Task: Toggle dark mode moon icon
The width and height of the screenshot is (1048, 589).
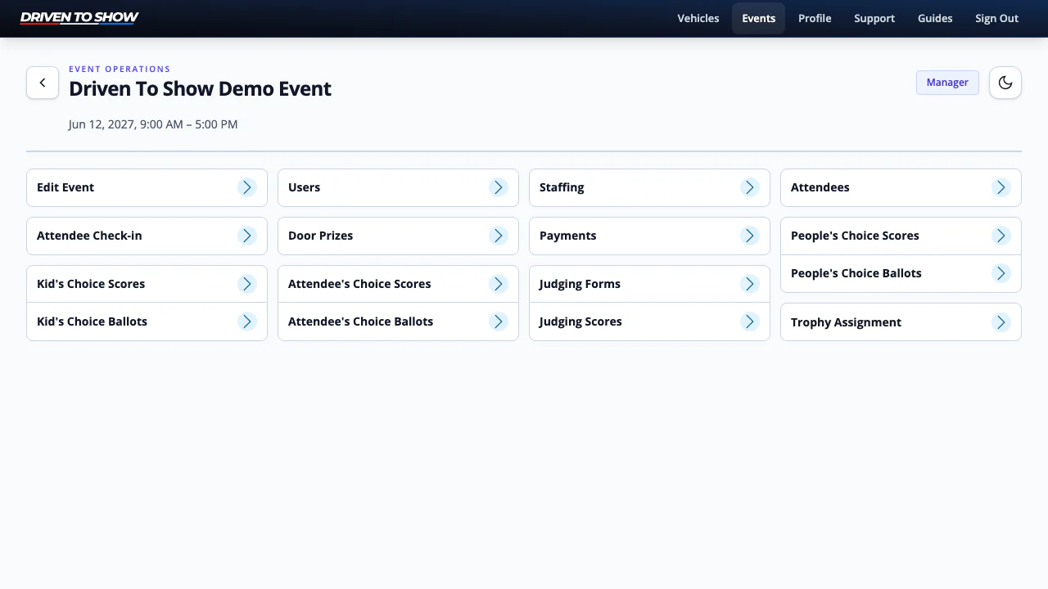Action: coord(1005,83)
